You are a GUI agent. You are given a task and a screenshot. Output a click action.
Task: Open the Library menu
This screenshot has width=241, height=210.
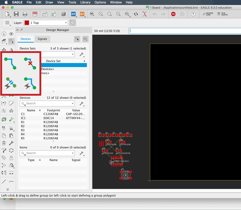[x=85, y=2]
